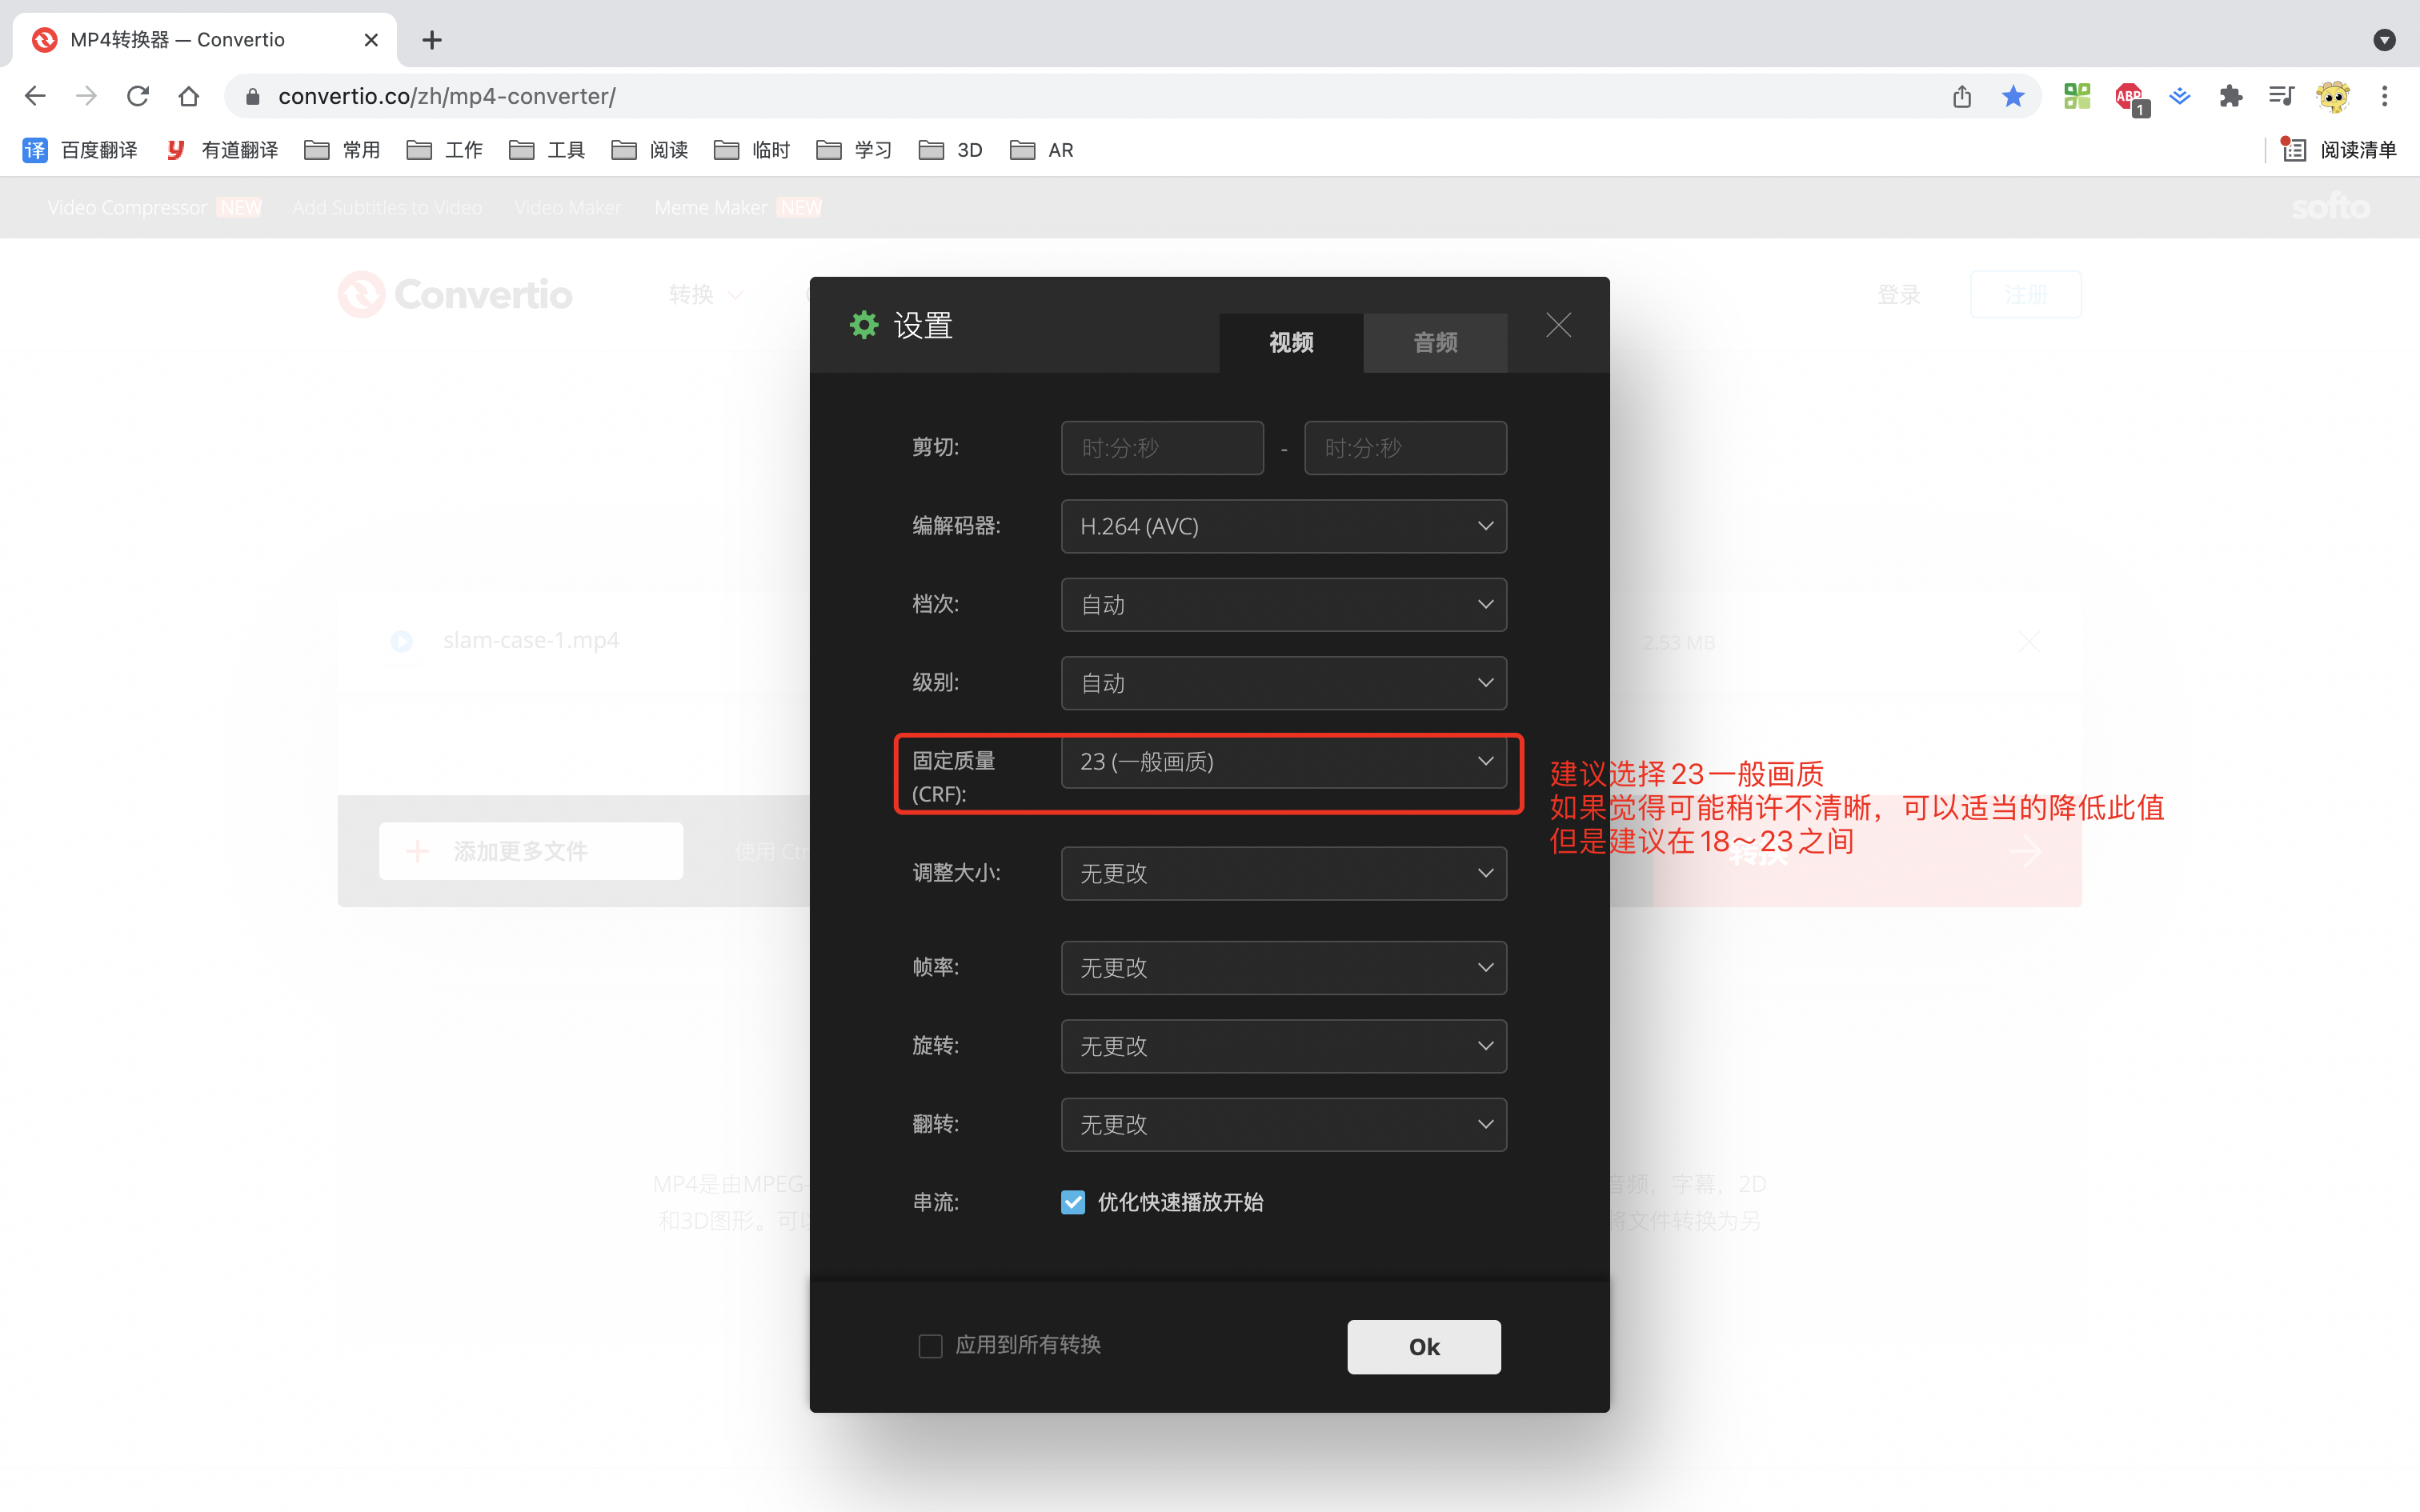This screenshot has width=2420, height=1512.
Task: Close the settings dialog with X
Action: coord(1558,325)
